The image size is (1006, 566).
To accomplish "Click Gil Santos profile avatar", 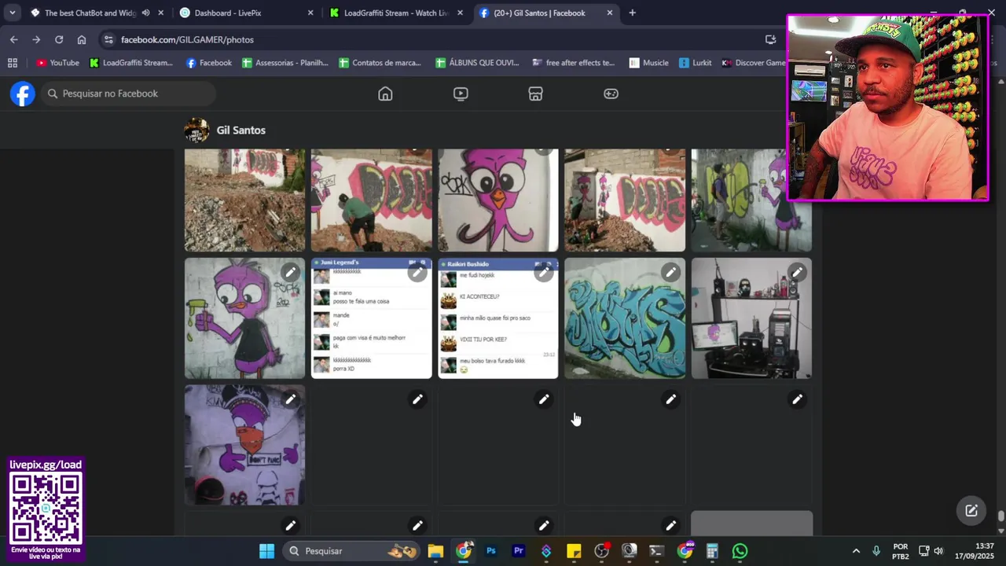I will click(x=196, y=130).
